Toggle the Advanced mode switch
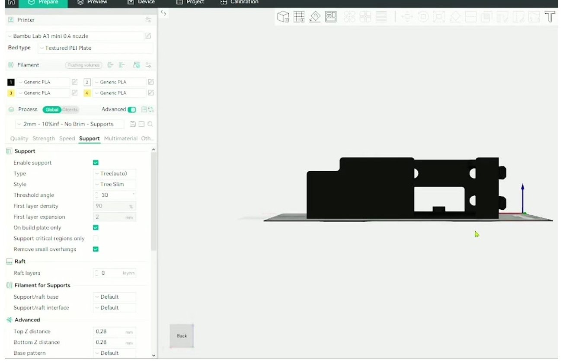 [x=132, y=110]
